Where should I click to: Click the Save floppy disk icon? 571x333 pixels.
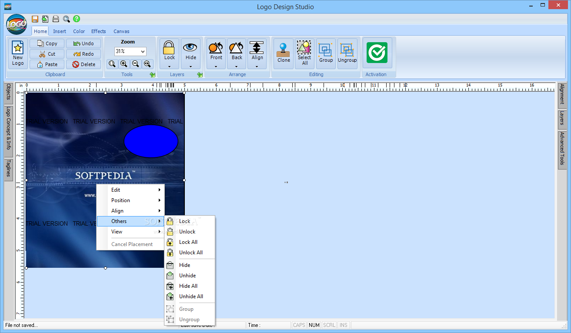tap(35, 19)
